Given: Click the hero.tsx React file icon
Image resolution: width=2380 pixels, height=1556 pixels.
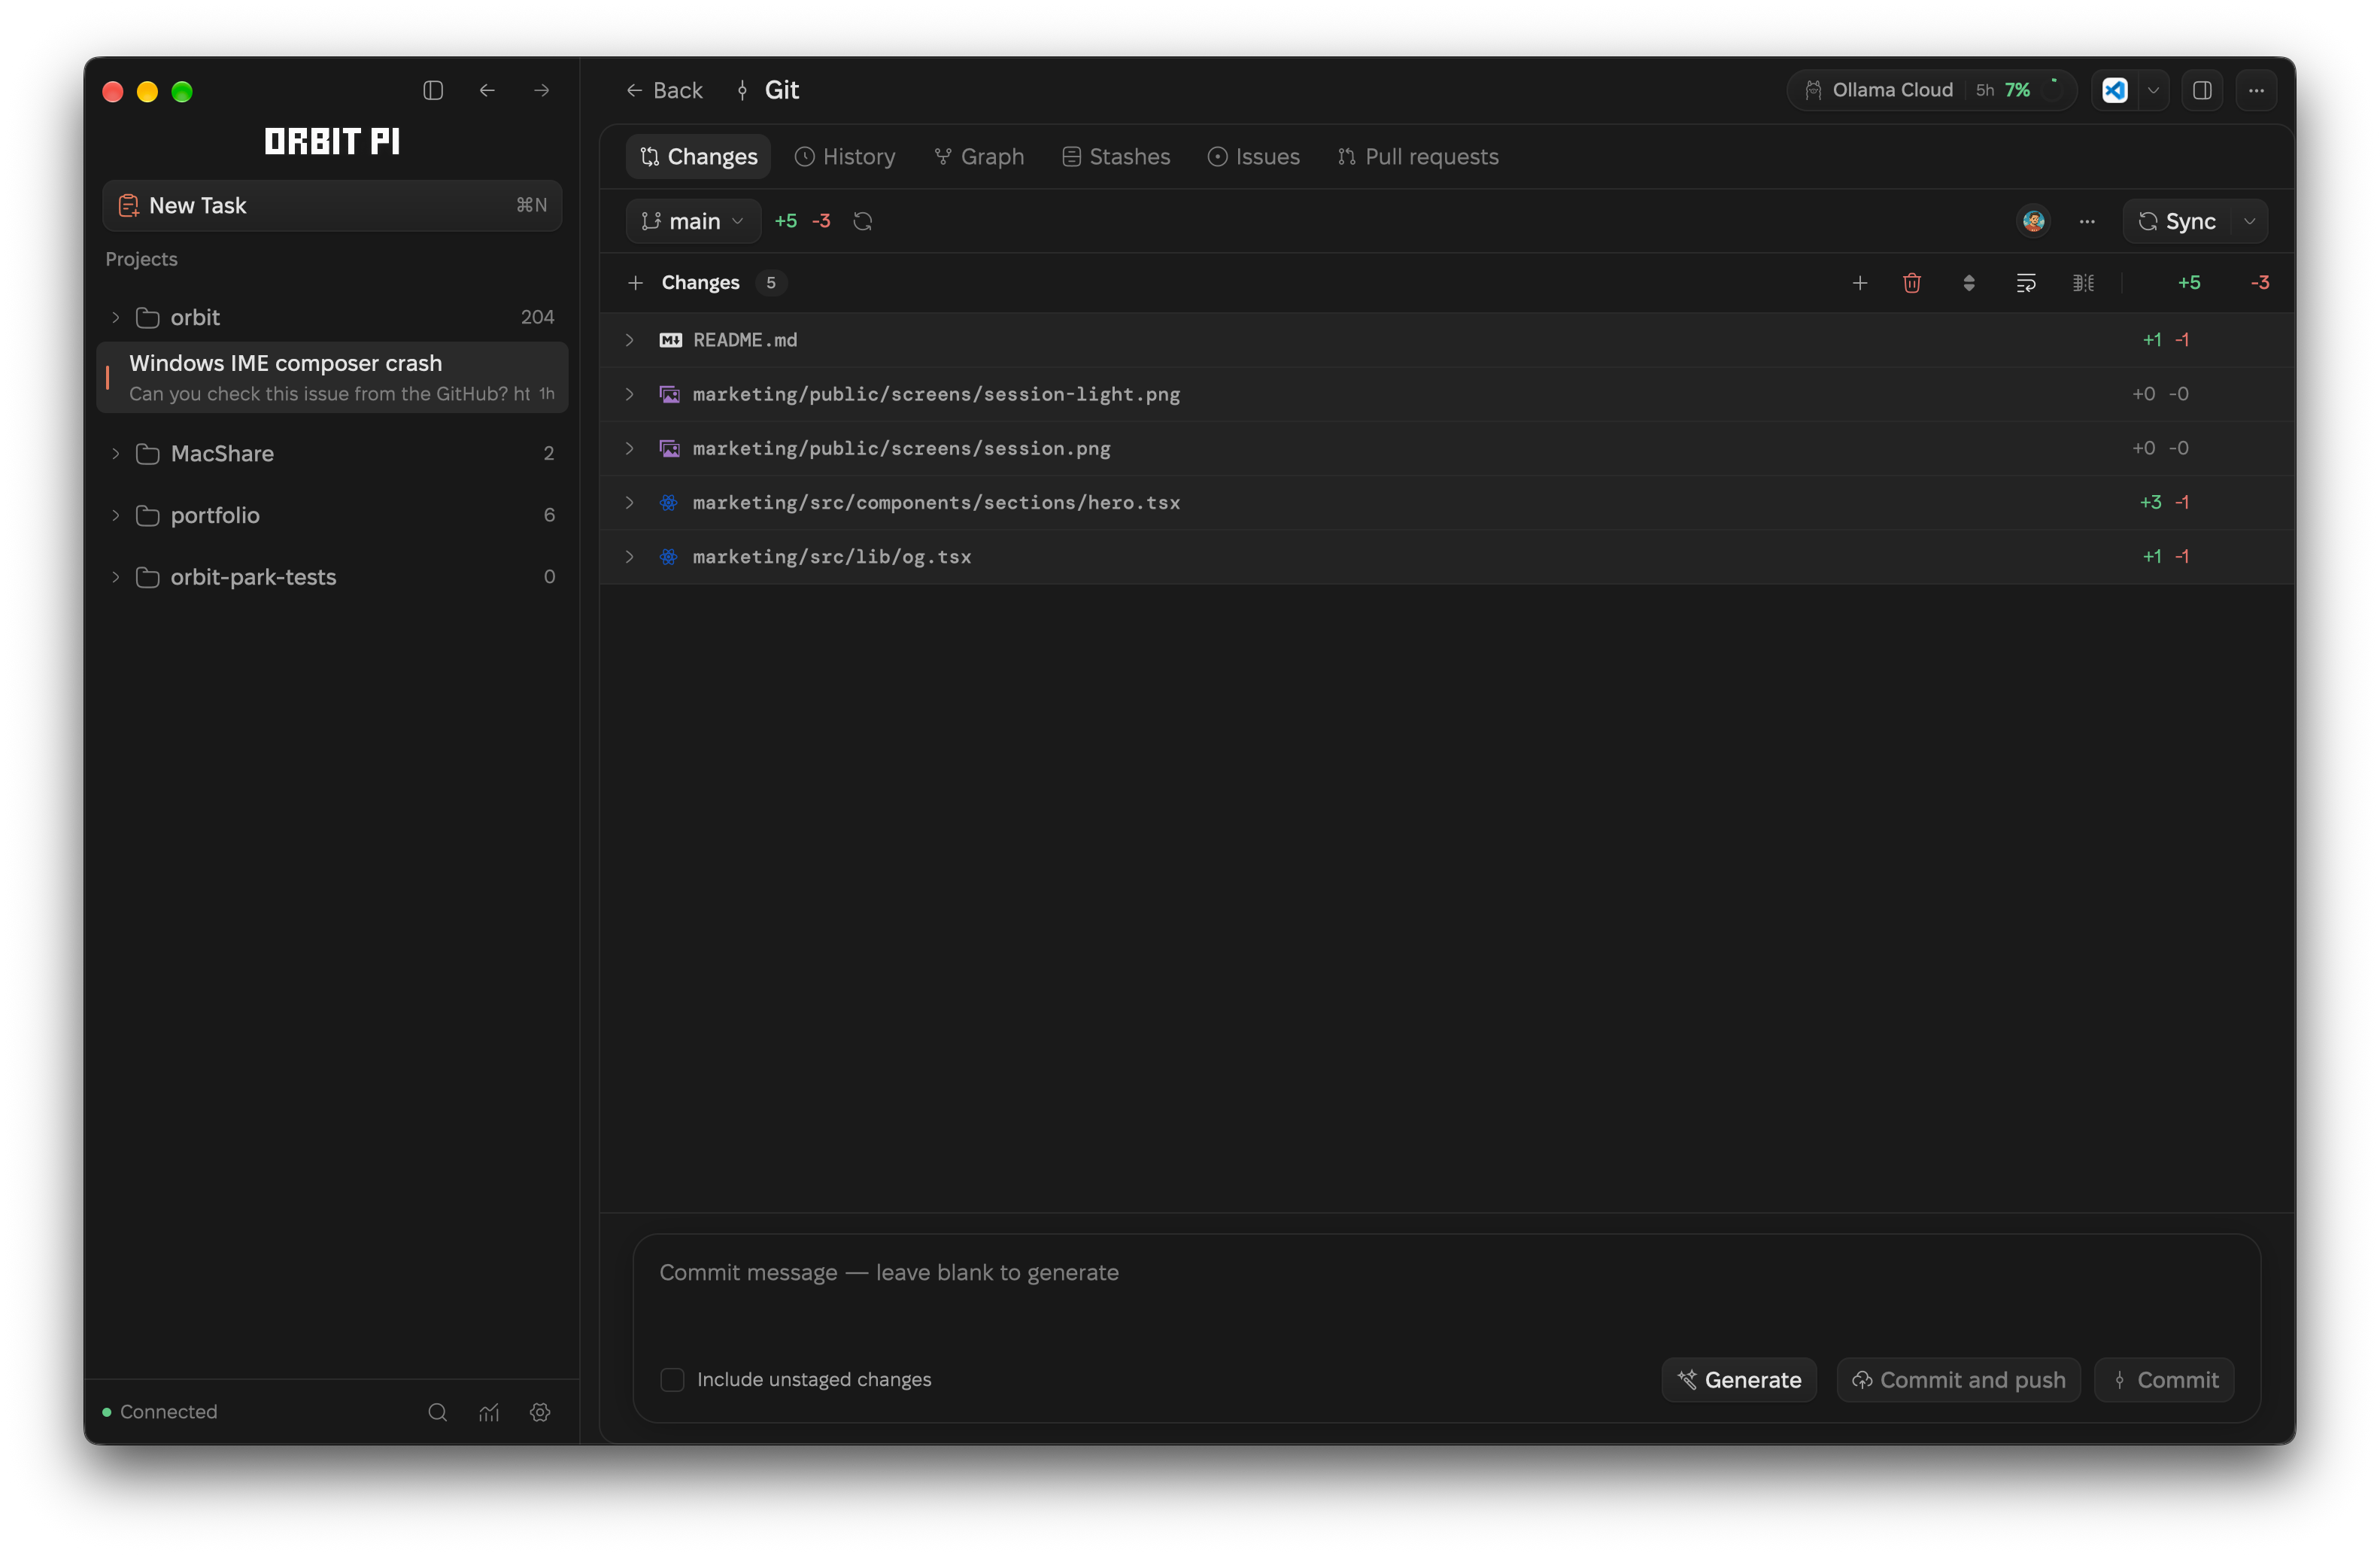Looking at the screenshot, I should (x=669, y=502).
